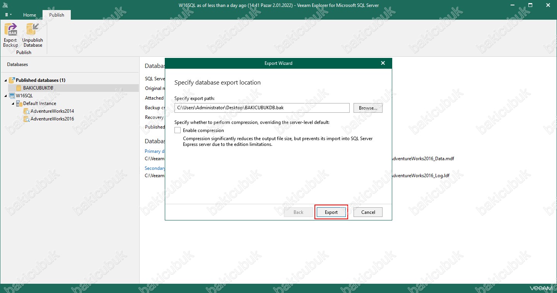Select BAKICUBUKDB database icon in tree
The height and width of the screenshot is (293, 557).
click(19, 88)
